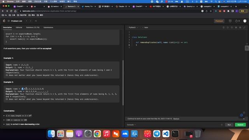Open editor keyboard shortcuts icon

click(x=236, y=28)
